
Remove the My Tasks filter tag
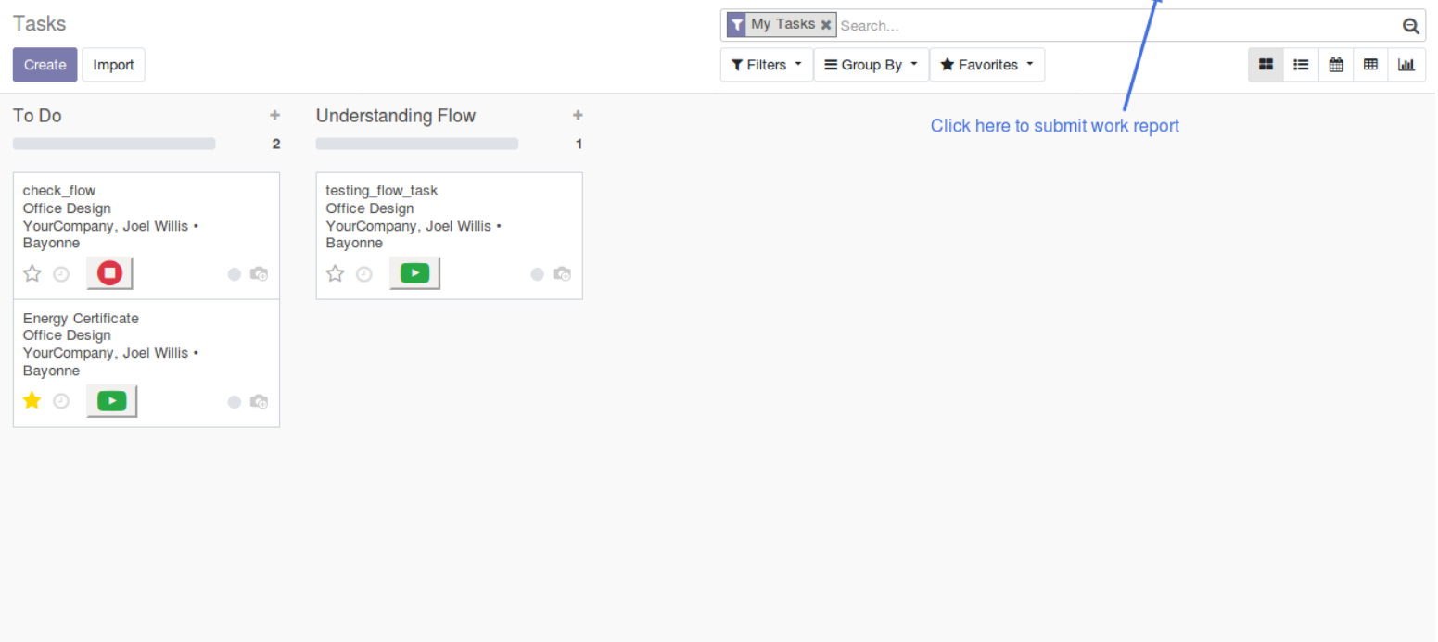(826, 25)
